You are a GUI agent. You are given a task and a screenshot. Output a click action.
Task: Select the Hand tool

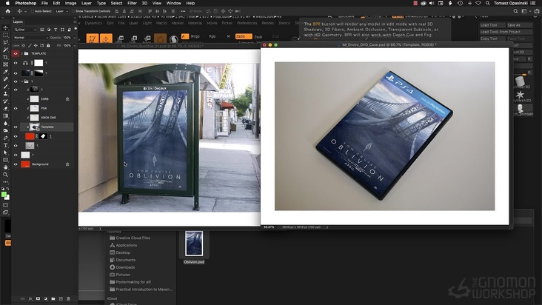click(5, 167)
